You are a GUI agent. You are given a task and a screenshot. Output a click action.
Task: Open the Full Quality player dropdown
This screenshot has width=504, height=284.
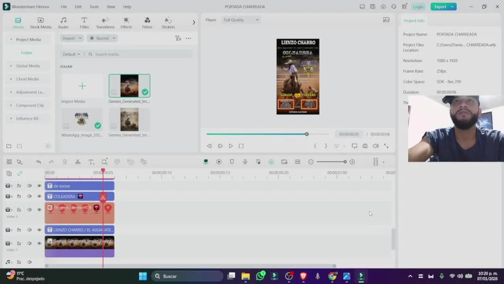tap(241, 20)
